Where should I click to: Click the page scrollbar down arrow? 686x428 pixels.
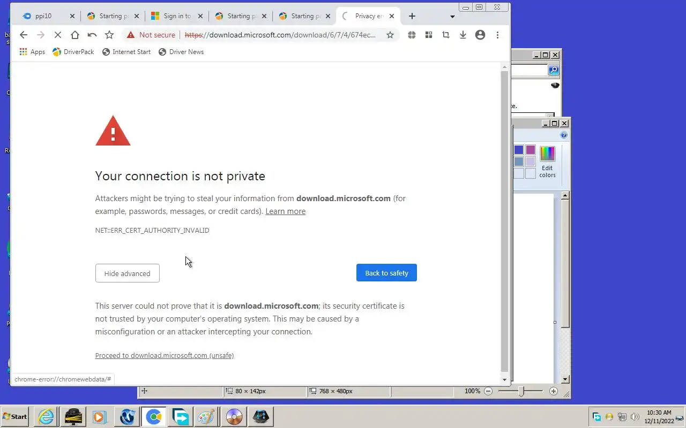pyautogui.click(x=504, y=379)
